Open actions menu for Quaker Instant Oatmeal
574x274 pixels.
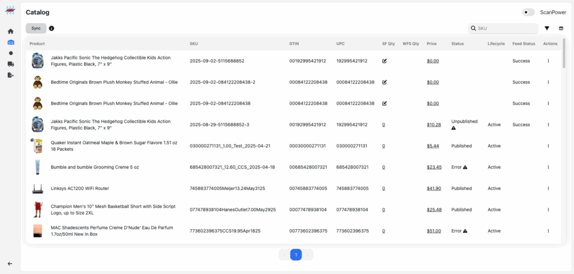[548, 146]
